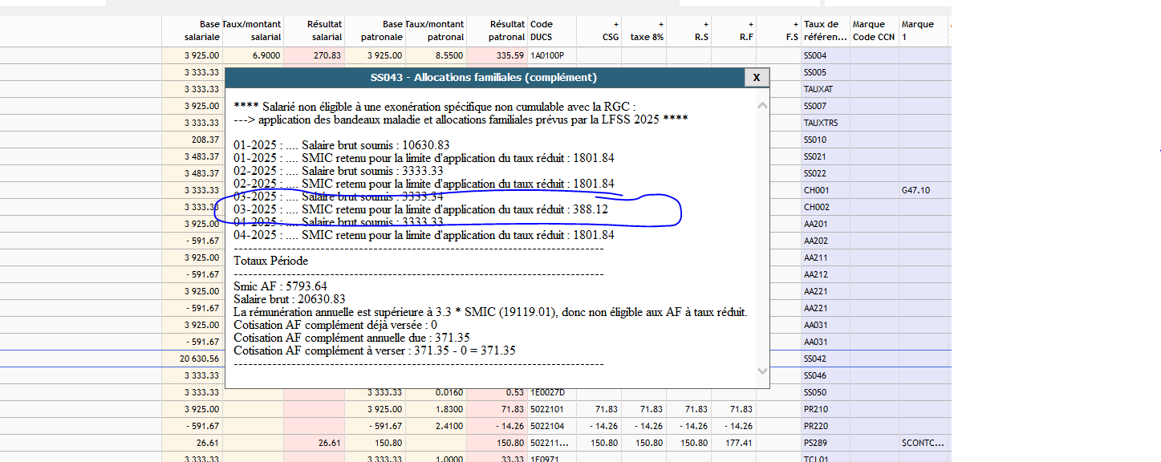Select the Marque 1 column header

pyautogui.click(x=924, y=30)
